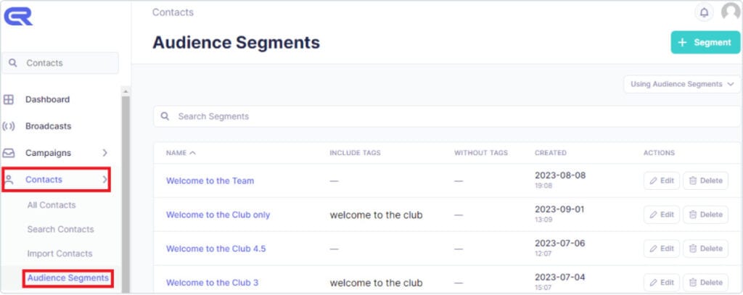This screenshot has height=295, width=743.
Task: Select Audience Segments in sidebar
Action: [67, 278]
